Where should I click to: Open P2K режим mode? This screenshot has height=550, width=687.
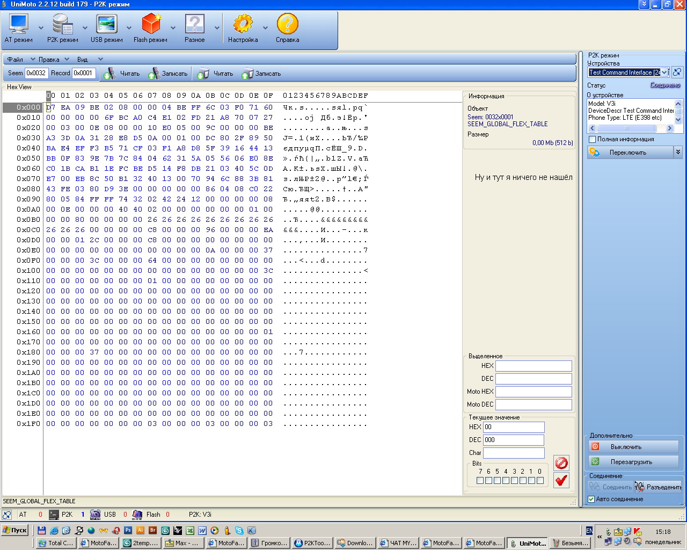pyautogui.click(x=62, y=28)
